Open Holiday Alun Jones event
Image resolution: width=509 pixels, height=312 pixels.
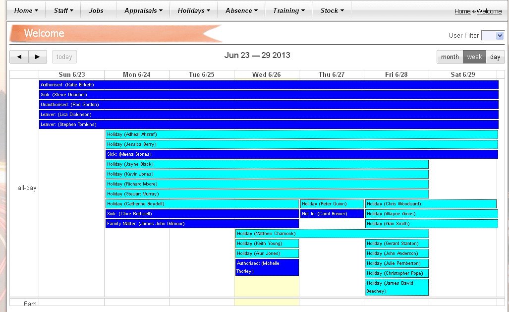tap(267, 253)
